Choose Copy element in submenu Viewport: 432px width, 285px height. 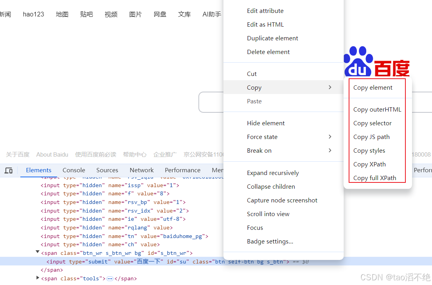373,88
